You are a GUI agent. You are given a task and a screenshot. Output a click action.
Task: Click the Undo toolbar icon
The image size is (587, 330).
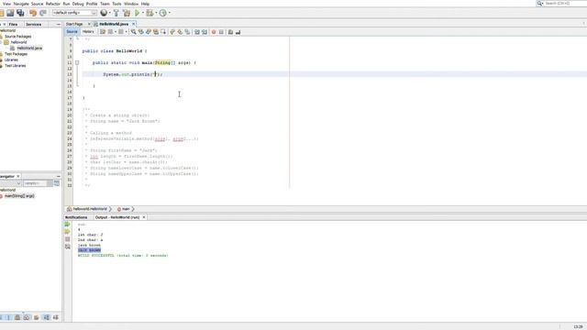pos(33,13)
